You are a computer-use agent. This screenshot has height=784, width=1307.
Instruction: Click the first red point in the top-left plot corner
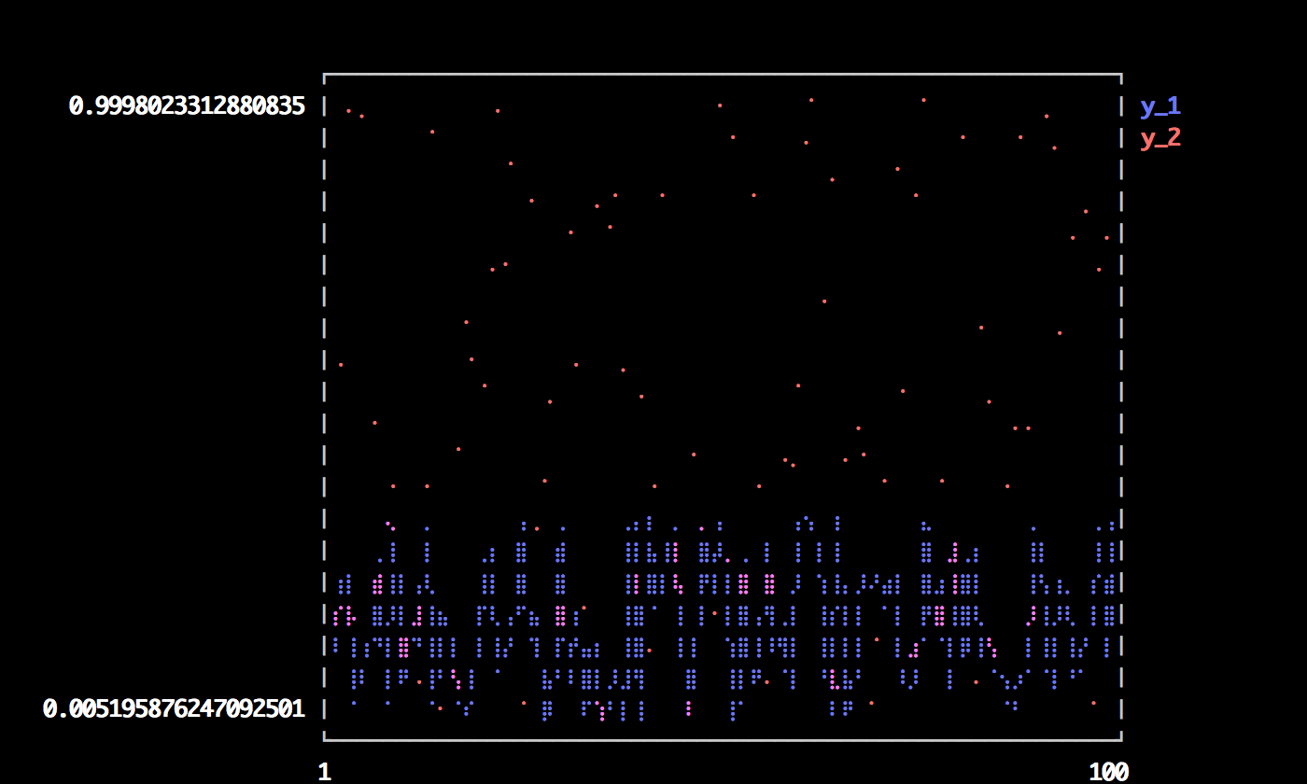pos(348,111)
